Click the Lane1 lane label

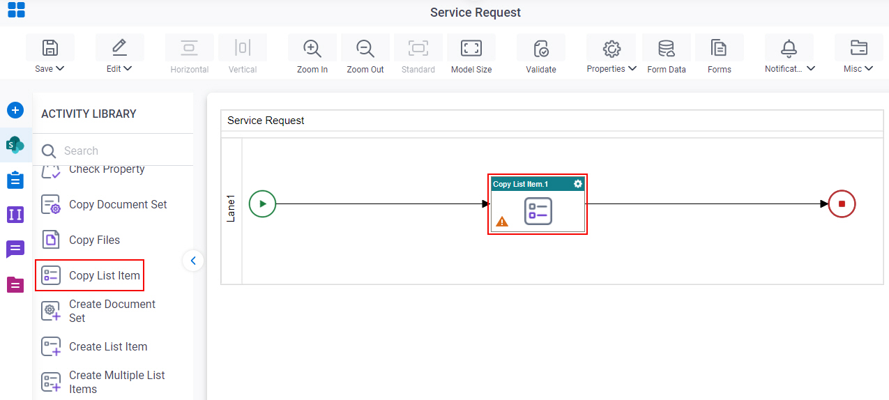coord(231,208)
